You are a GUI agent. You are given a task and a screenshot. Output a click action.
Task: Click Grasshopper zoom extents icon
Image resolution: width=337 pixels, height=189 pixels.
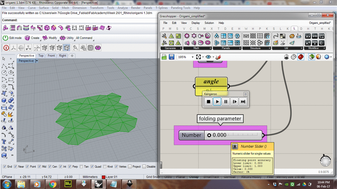[199, 57]
